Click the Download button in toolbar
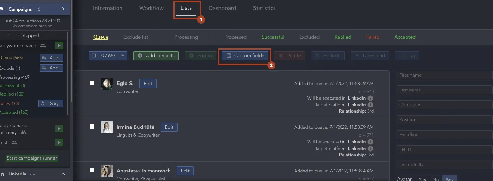The width and height of the screenshot is (493, 181). 370,56
